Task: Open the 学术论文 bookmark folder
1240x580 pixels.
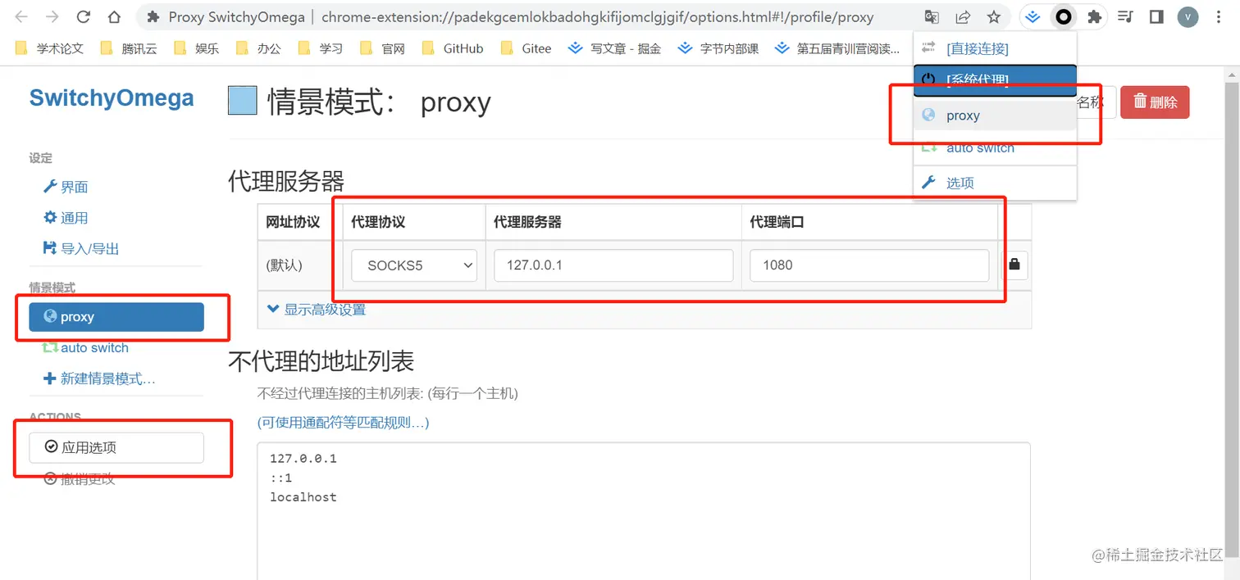Action: pos(50,48)
